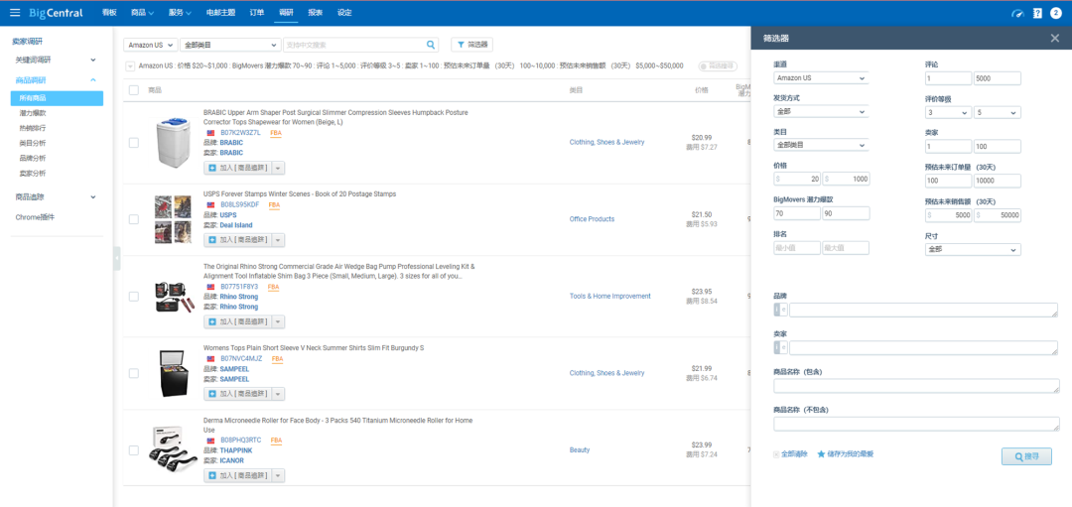
Task: Check the Rhino Strong Air Wedge row
Action: click(134, 297)
